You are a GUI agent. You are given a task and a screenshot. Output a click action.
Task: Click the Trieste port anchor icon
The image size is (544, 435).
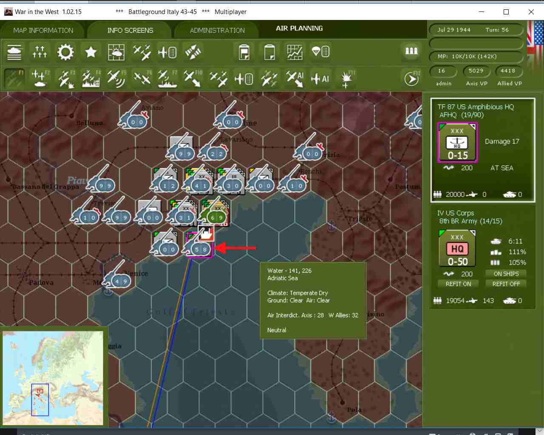tap(331, 226)
